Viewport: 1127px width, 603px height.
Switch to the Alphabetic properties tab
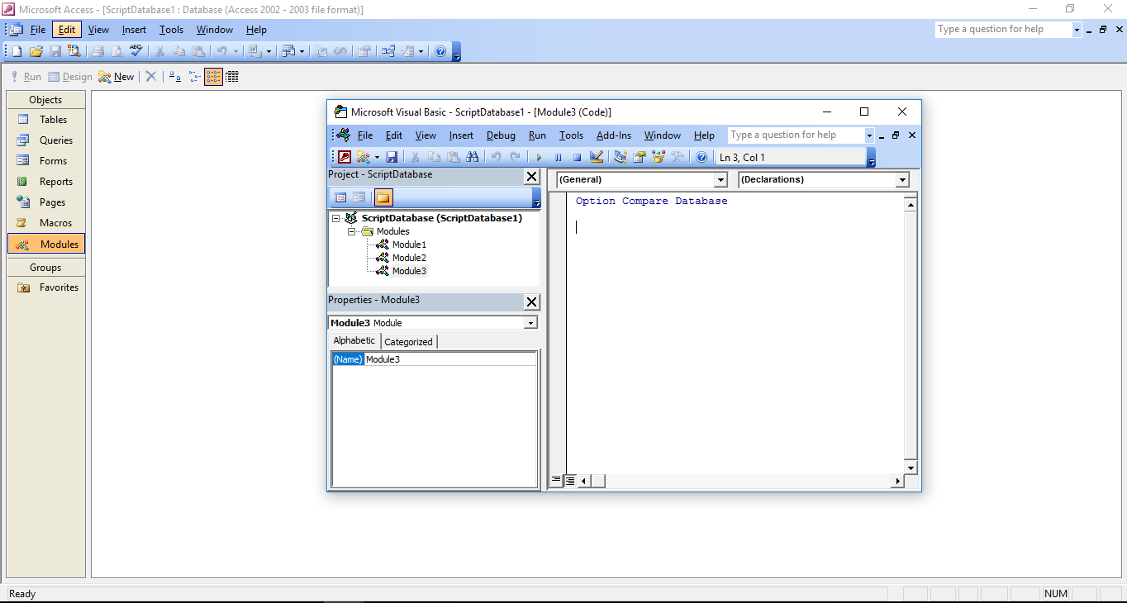[x=354, y=340]
